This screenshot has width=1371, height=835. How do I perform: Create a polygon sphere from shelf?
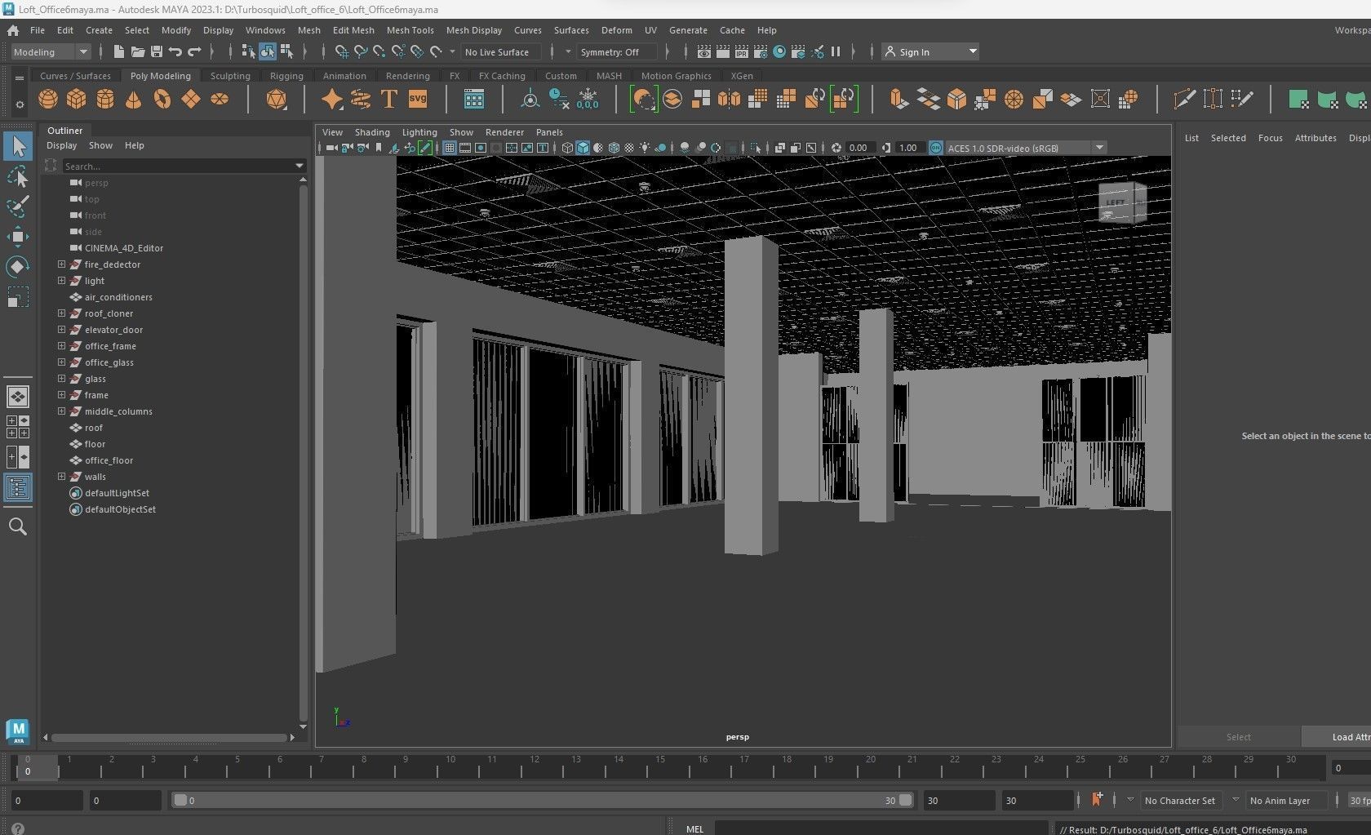coord(48,100)
